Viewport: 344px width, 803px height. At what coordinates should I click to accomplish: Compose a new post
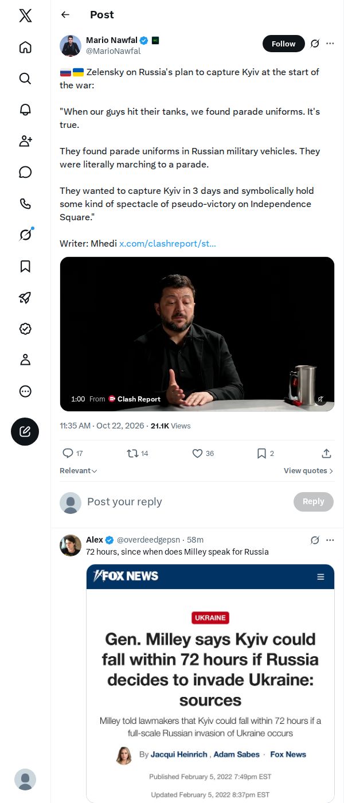[x=25, y=432]
